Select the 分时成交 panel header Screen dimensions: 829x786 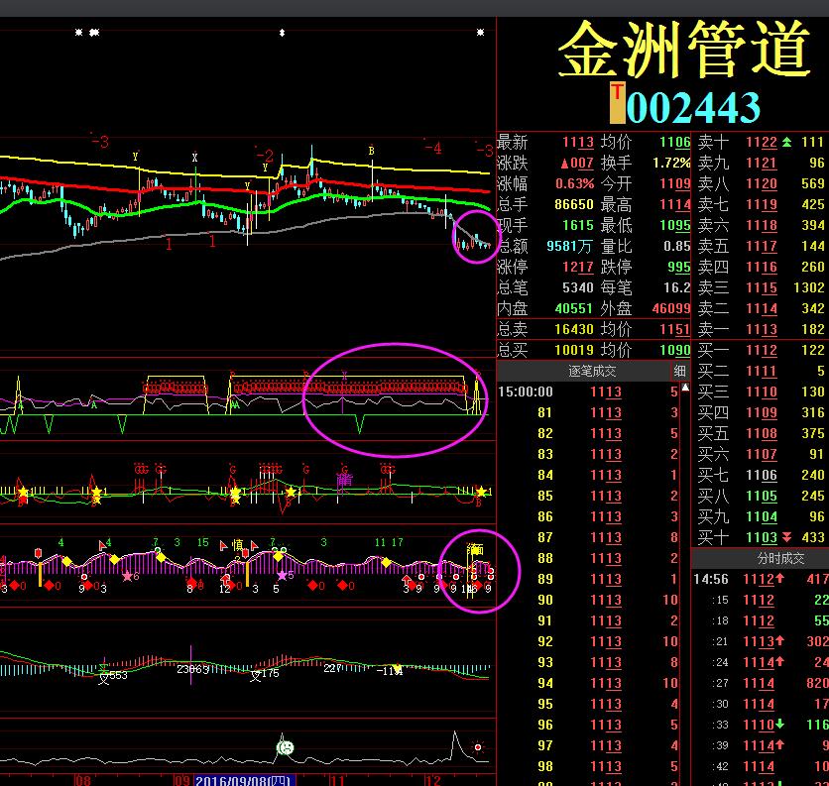tap(780, 558)
